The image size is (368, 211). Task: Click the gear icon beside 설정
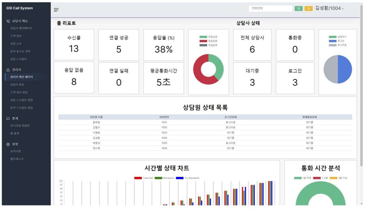pyautogui.click(x=8, y=144)
